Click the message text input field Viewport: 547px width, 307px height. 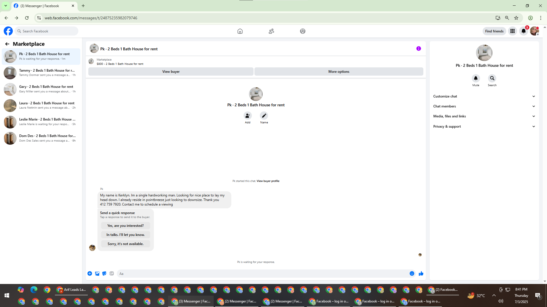point(262,273)
